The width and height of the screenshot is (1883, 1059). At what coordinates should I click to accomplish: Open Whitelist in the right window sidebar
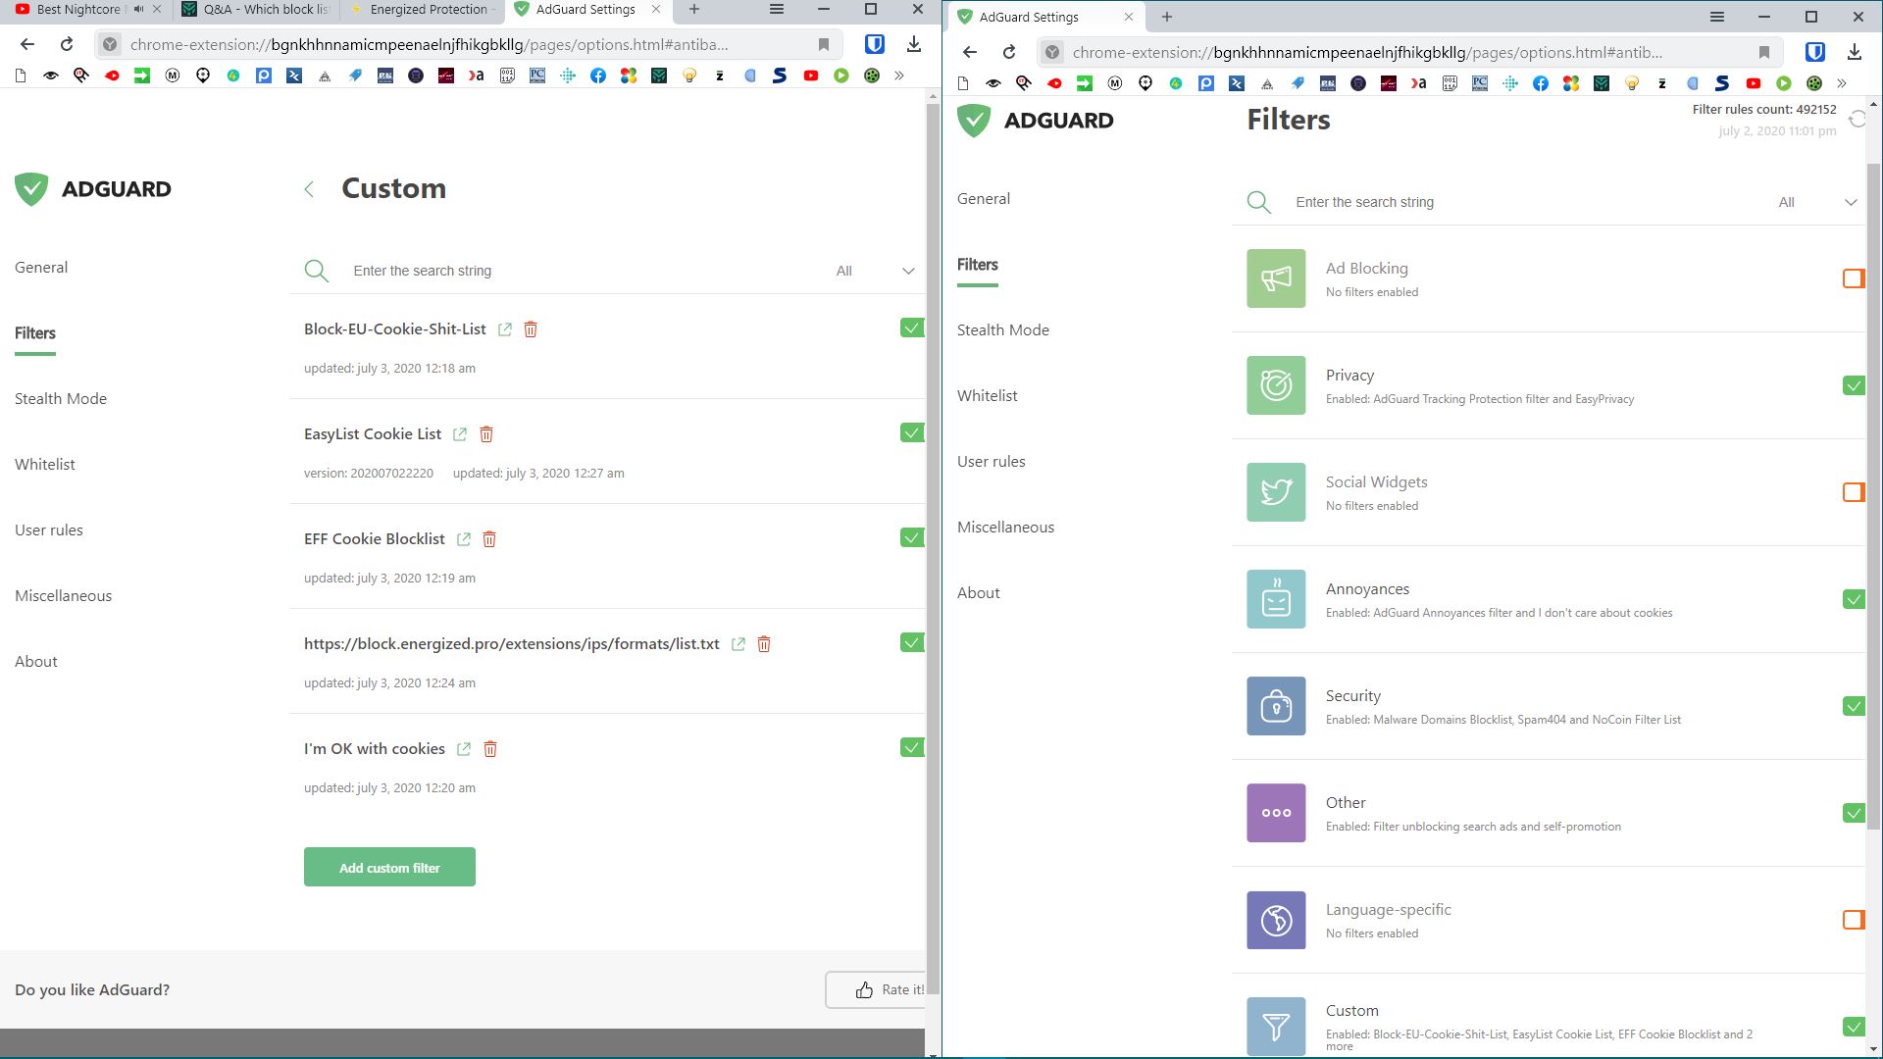click(988, 396)
